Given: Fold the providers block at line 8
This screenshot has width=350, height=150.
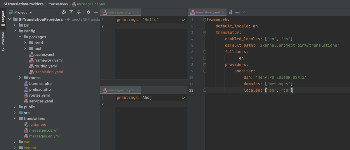Looking at the screenshot, I should click(204, 65).
